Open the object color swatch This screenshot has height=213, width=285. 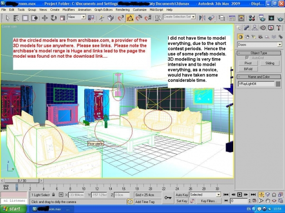[278, 84]
